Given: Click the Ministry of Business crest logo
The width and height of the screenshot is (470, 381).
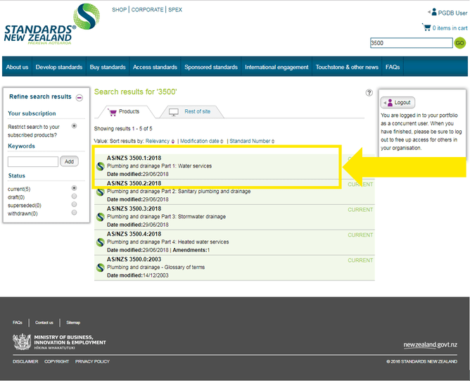Looking at the screenshot, I should pyautogui.click(x=21, y=342).
